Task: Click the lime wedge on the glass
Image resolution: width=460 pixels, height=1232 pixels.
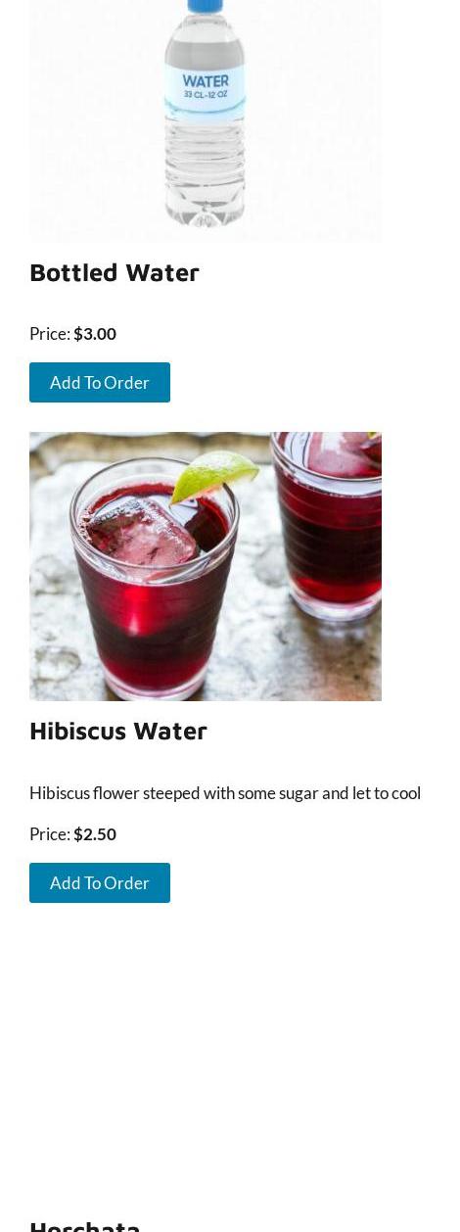Action: (215, 473)
